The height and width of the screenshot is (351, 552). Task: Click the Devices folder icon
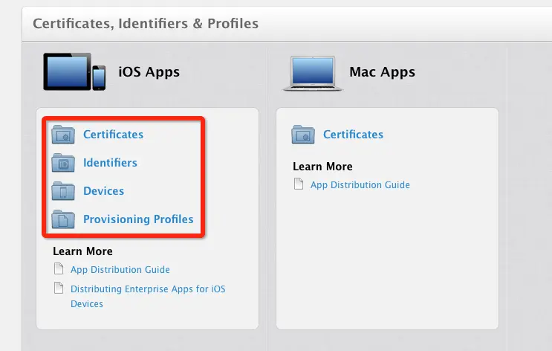pyautogui.click(x=63, y=191)
